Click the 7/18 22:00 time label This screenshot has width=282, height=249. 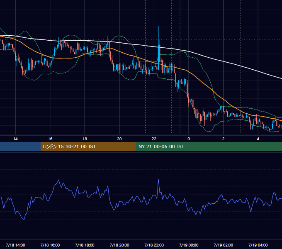(x=154, y=245)
